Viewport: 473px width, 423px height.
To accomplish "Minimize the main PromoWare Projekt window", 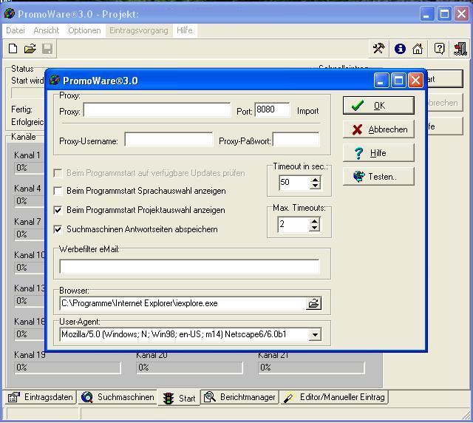I will [x=427, y=14].
